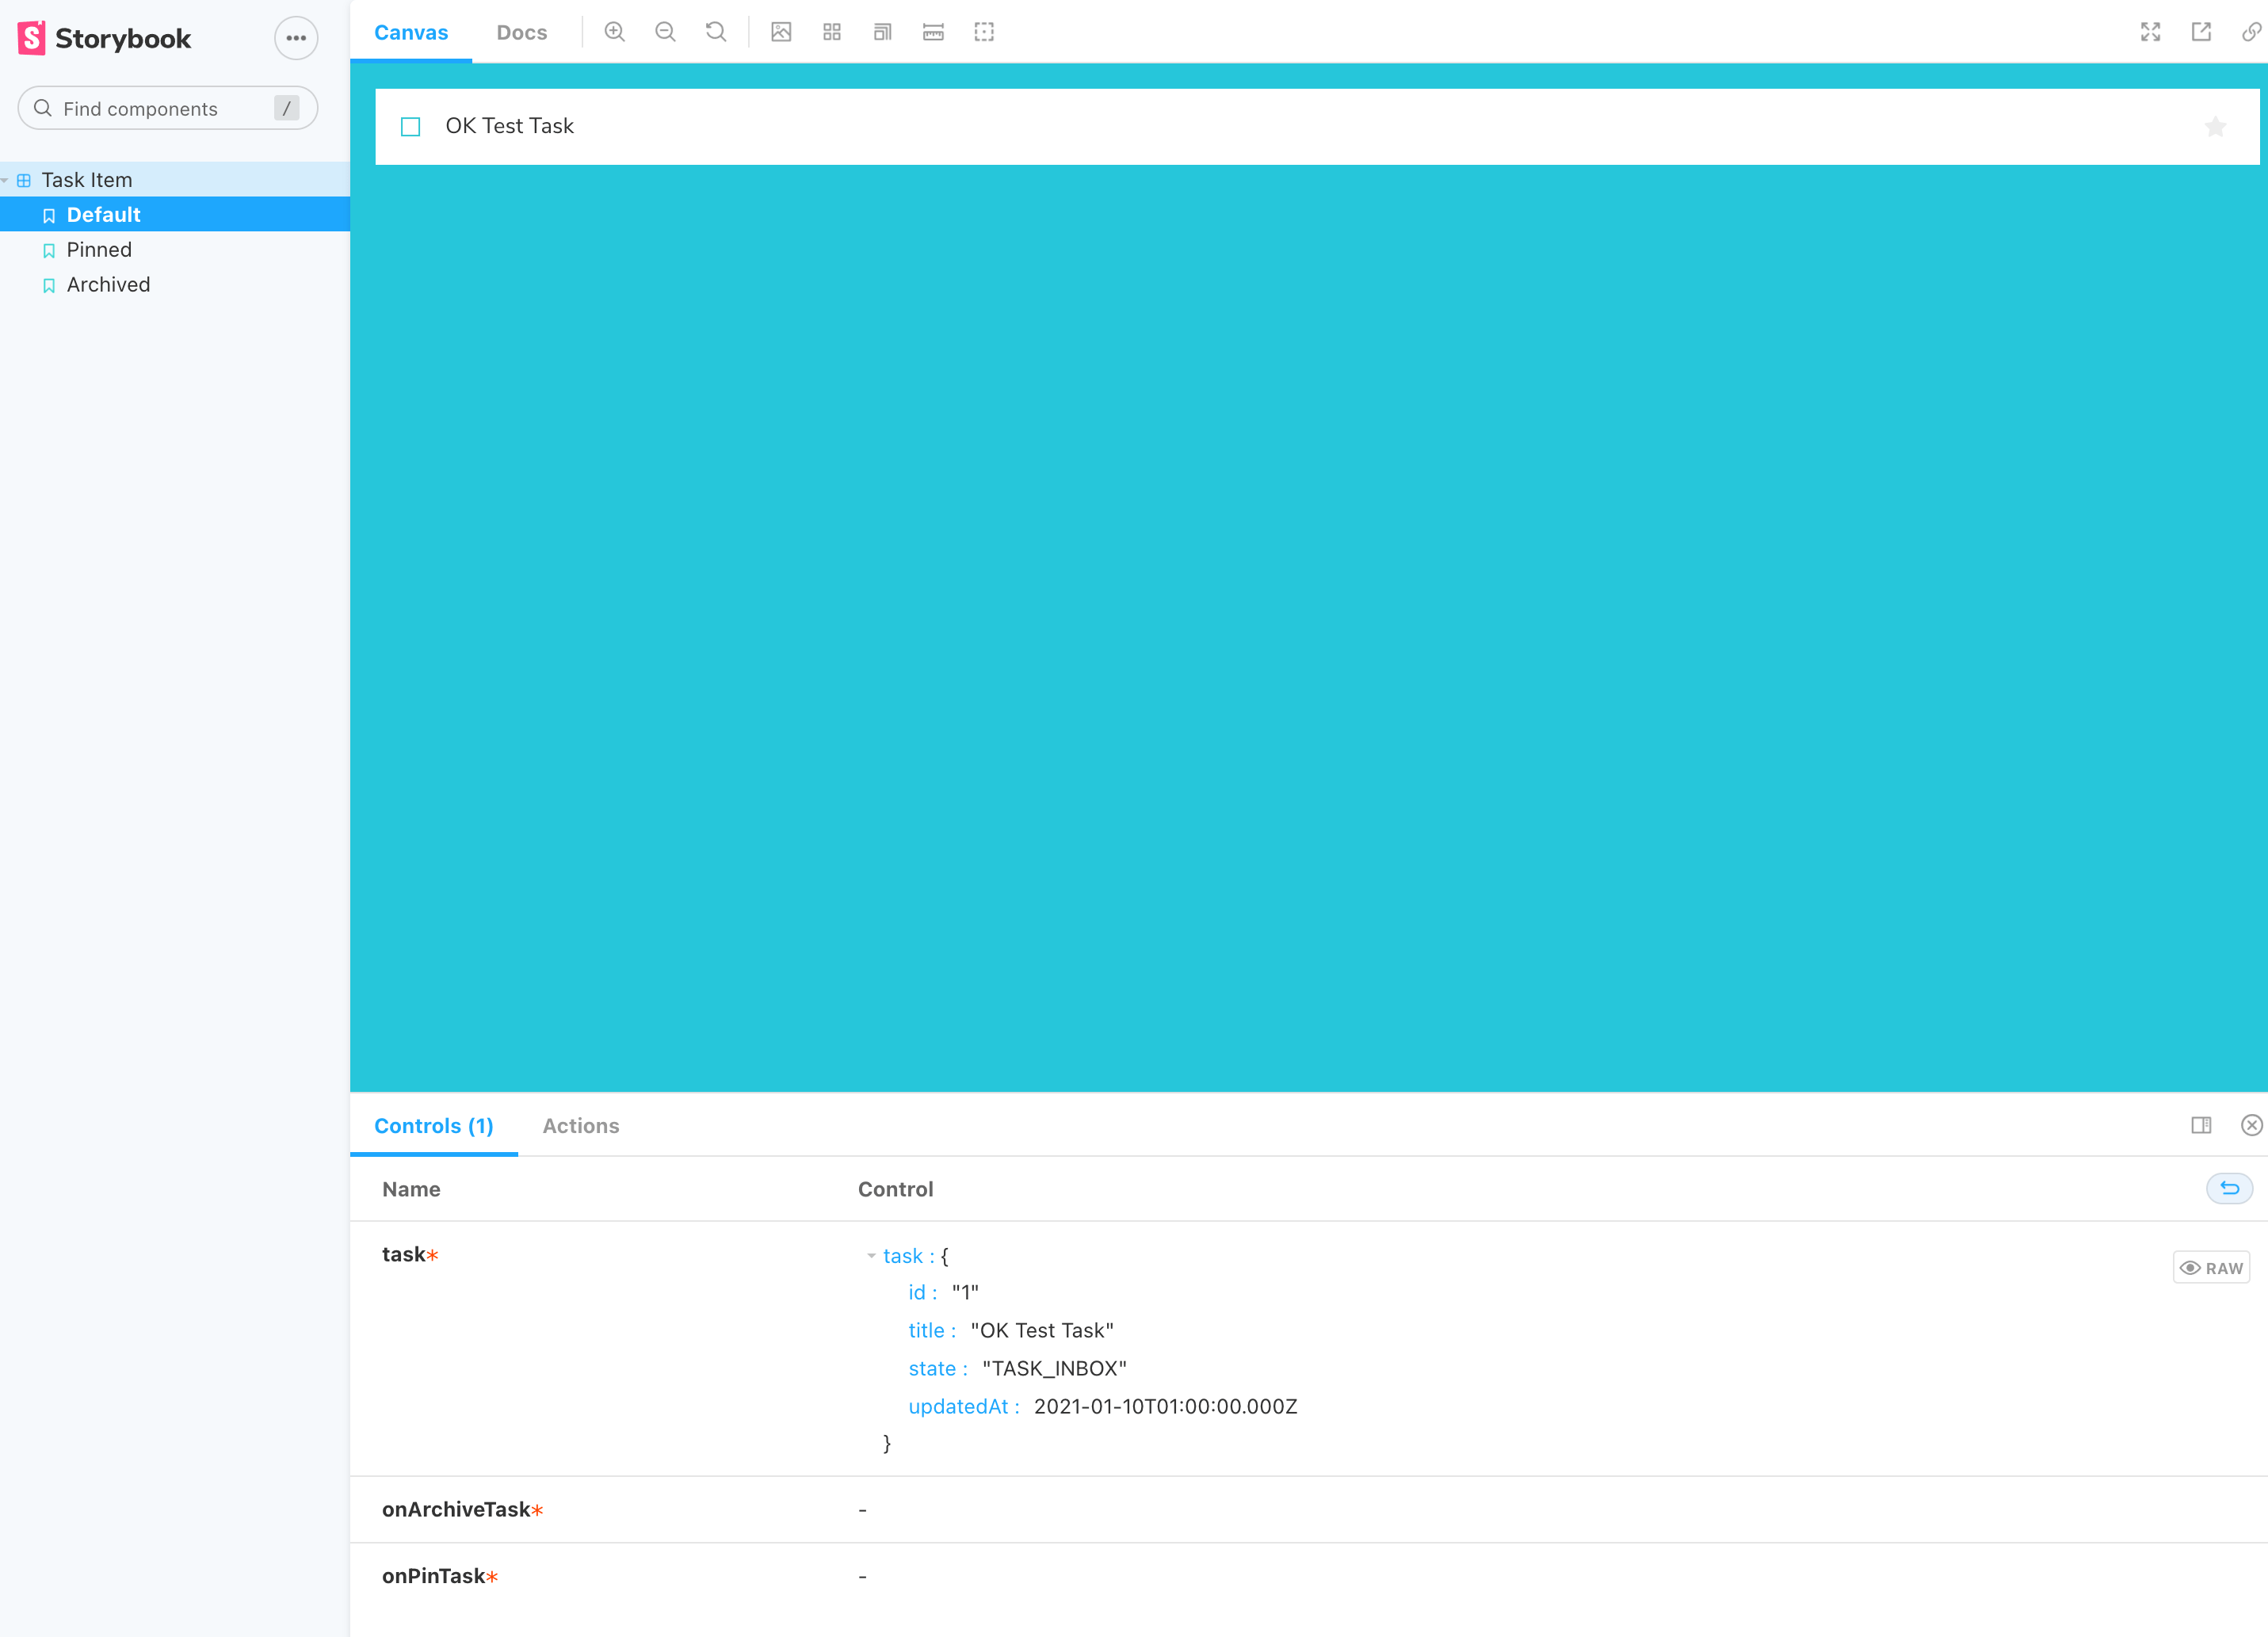This screenshot has height=1637, width=2268.
Task: Open the Storybook settings menu
Action: [x=295, y=37]
